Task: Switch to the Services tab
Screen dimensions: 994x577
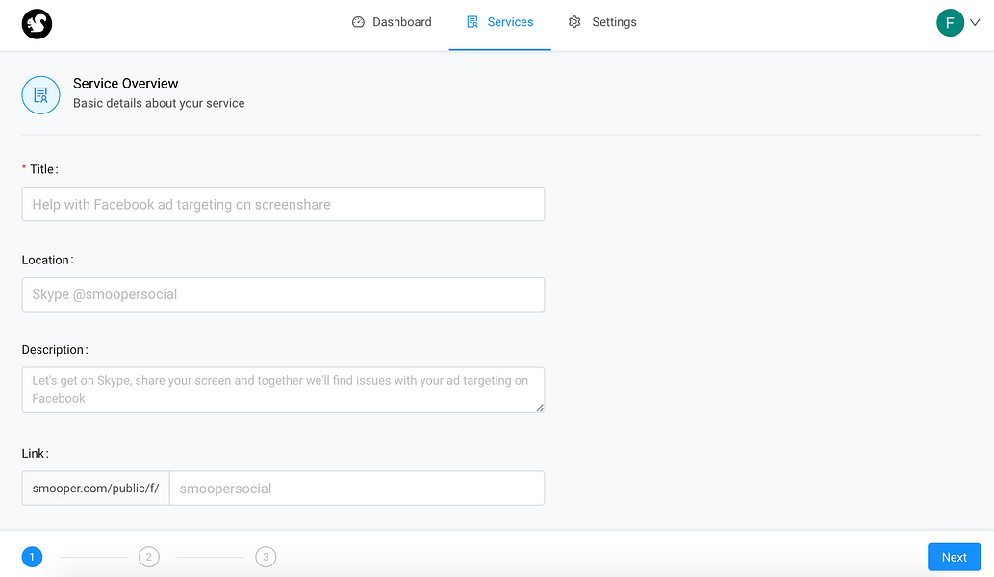Action: point(499,22)
